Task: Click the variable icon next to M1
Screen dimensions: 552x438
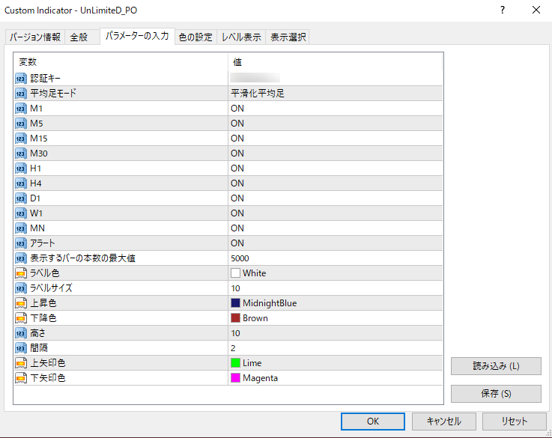Action: coord(21,109)
